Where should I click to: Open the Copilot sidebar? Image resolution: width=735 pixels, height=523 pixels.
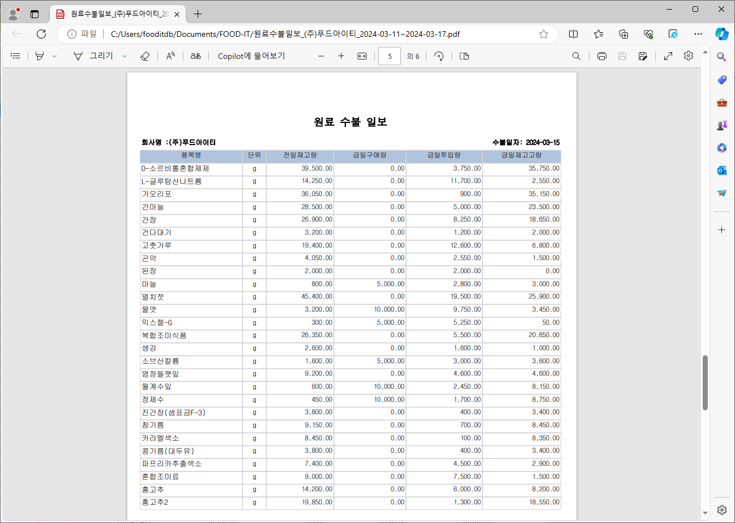click(x=721, y=33)
